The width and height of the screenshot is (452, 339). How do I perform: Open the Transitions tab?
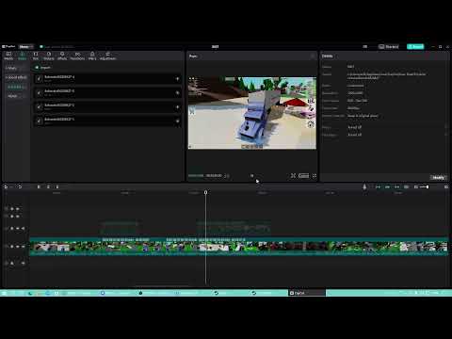pyautogui.click(x=77, y=56)
